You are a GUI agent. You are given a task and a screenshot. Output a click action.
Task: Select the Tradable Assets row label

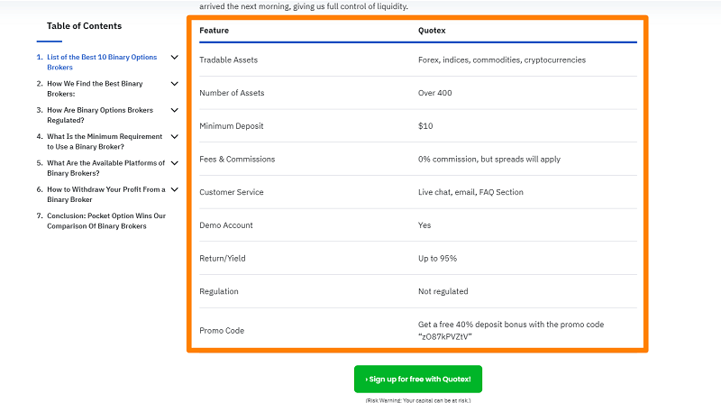[x=229, y=60]
